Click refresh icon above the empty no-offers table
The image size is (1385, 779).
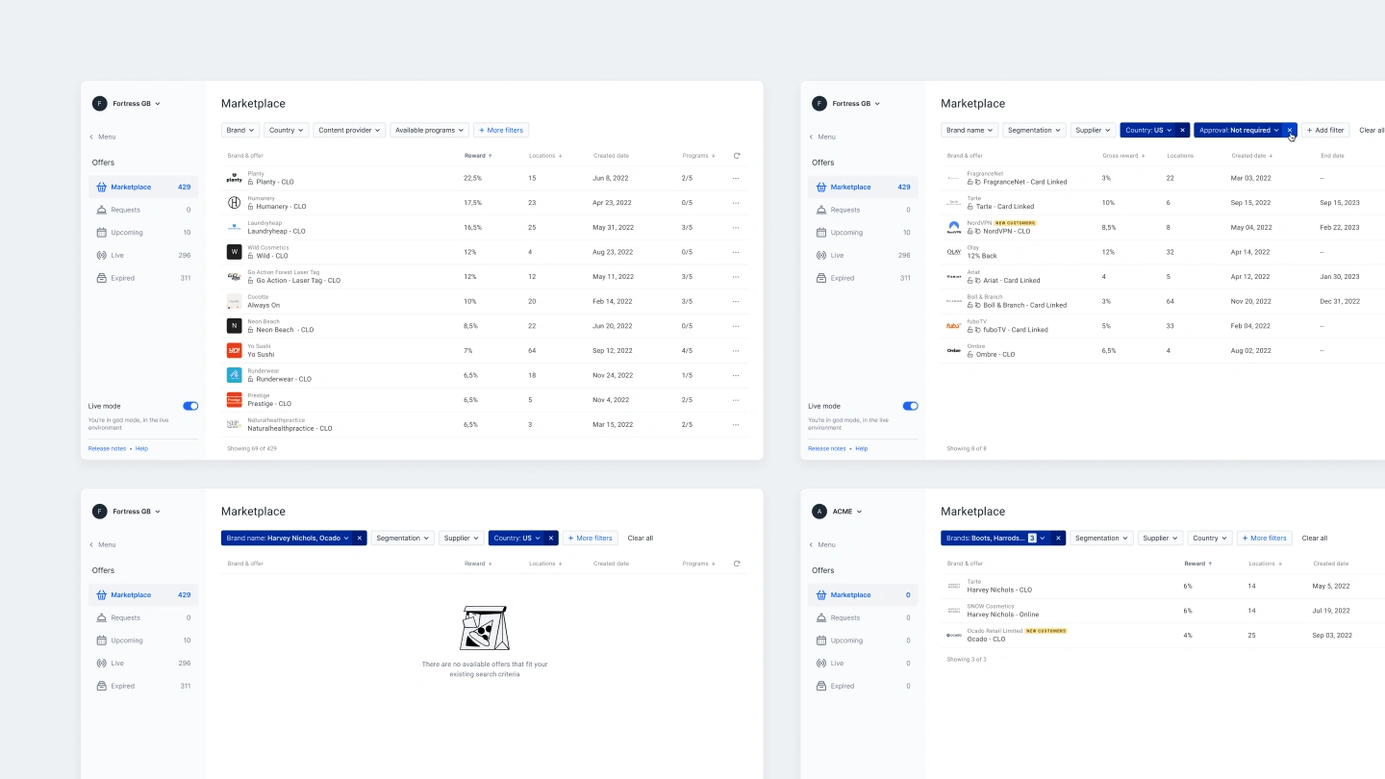737,564
